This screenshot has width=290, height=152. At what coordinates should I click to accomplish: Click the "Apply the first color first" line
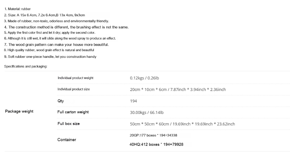tap(49, 33)
